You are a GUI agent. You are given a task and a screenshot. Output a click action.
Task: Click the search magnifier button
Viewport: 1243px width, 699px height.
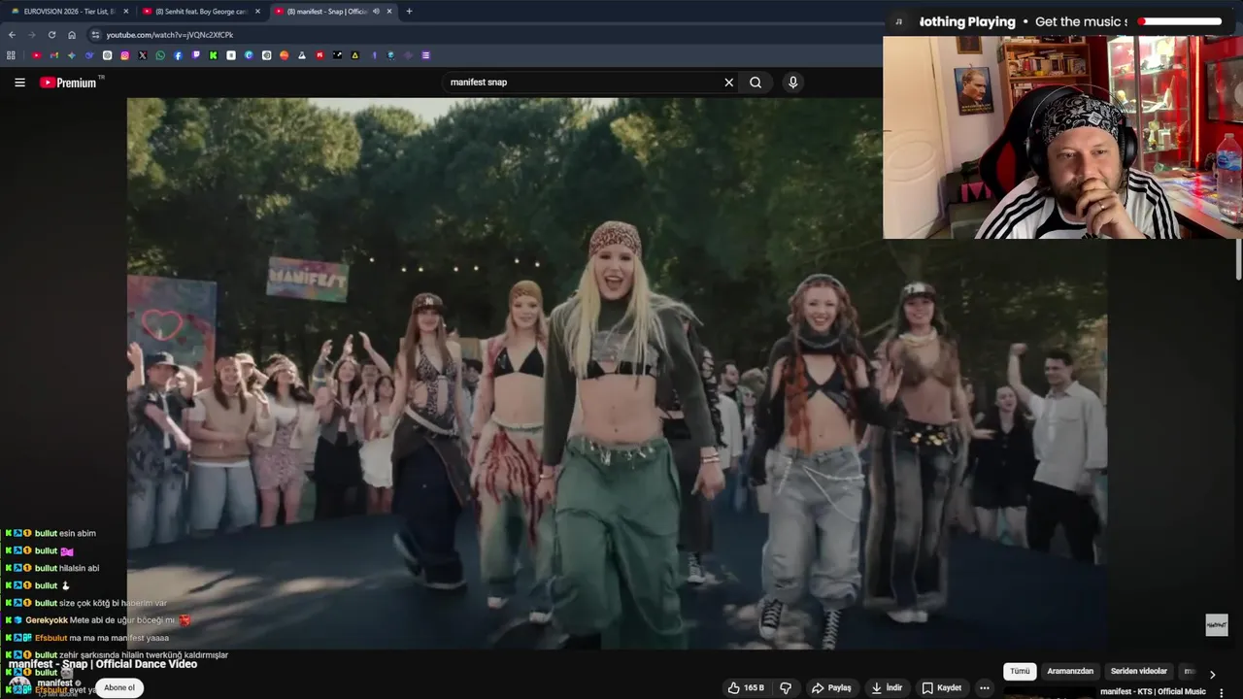click(756, 83)
